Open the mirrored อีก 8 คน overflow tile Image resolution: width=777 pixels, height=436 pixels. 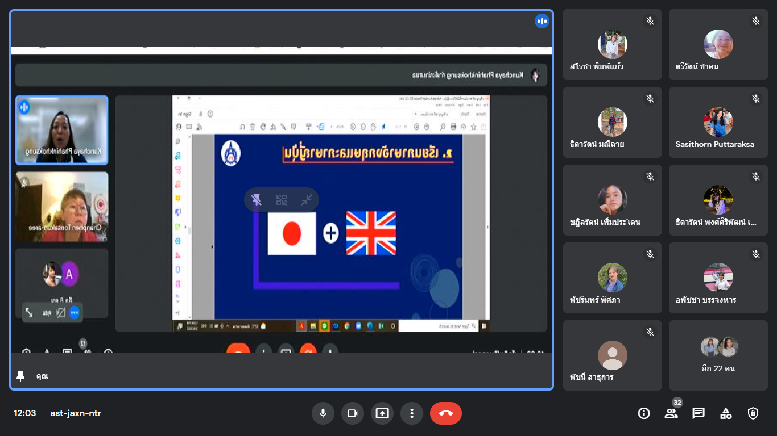[x=61, y=283]
